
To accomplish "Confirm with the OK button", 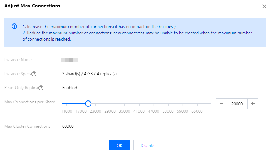I will pyautogui.click(x=119, y=145).
